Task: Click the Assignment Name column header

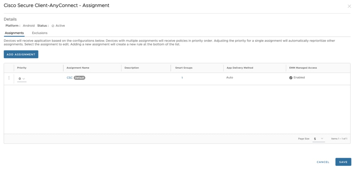Action: point(78,68)
